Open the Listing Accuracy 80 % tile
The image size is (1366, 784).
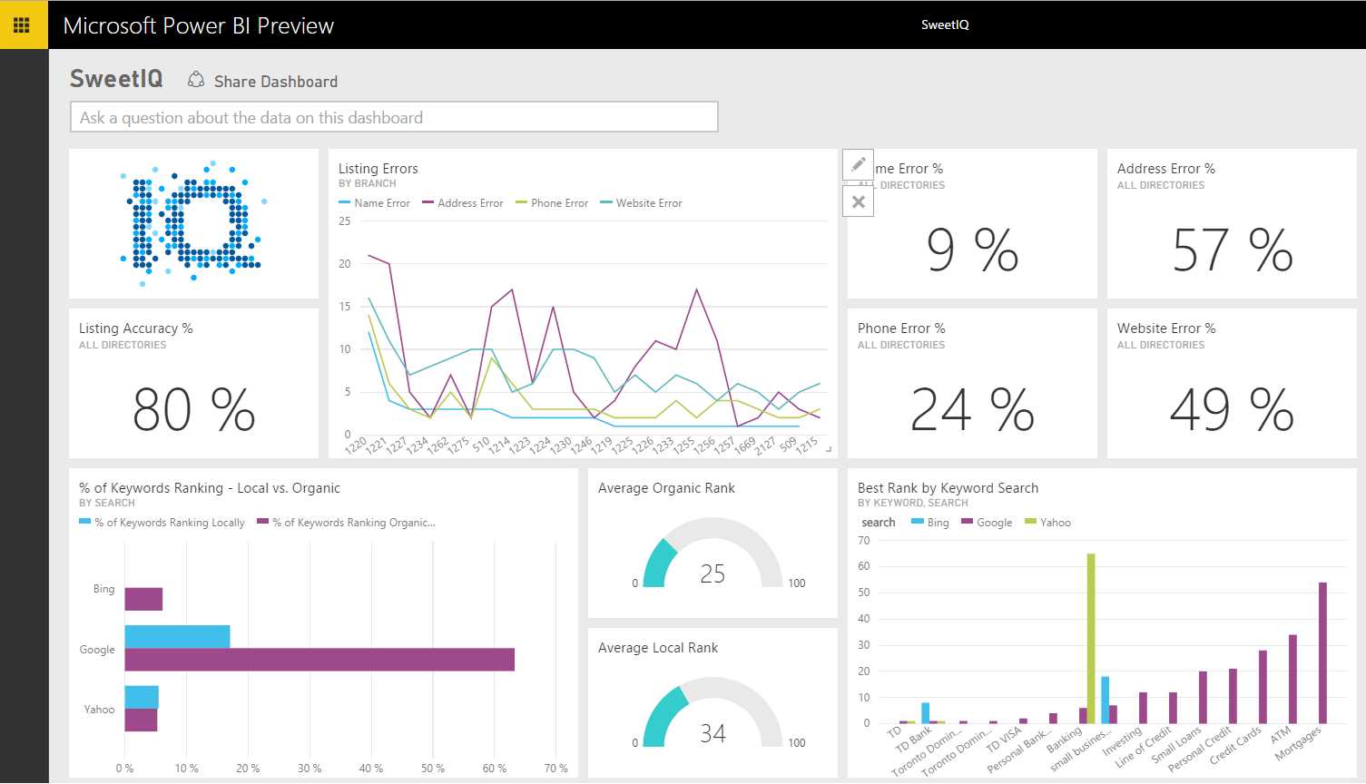tap(193, 383)
